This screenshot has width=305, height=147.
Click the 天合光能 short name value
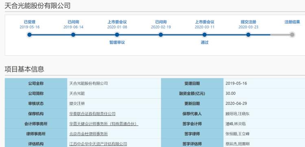point(77,93)
